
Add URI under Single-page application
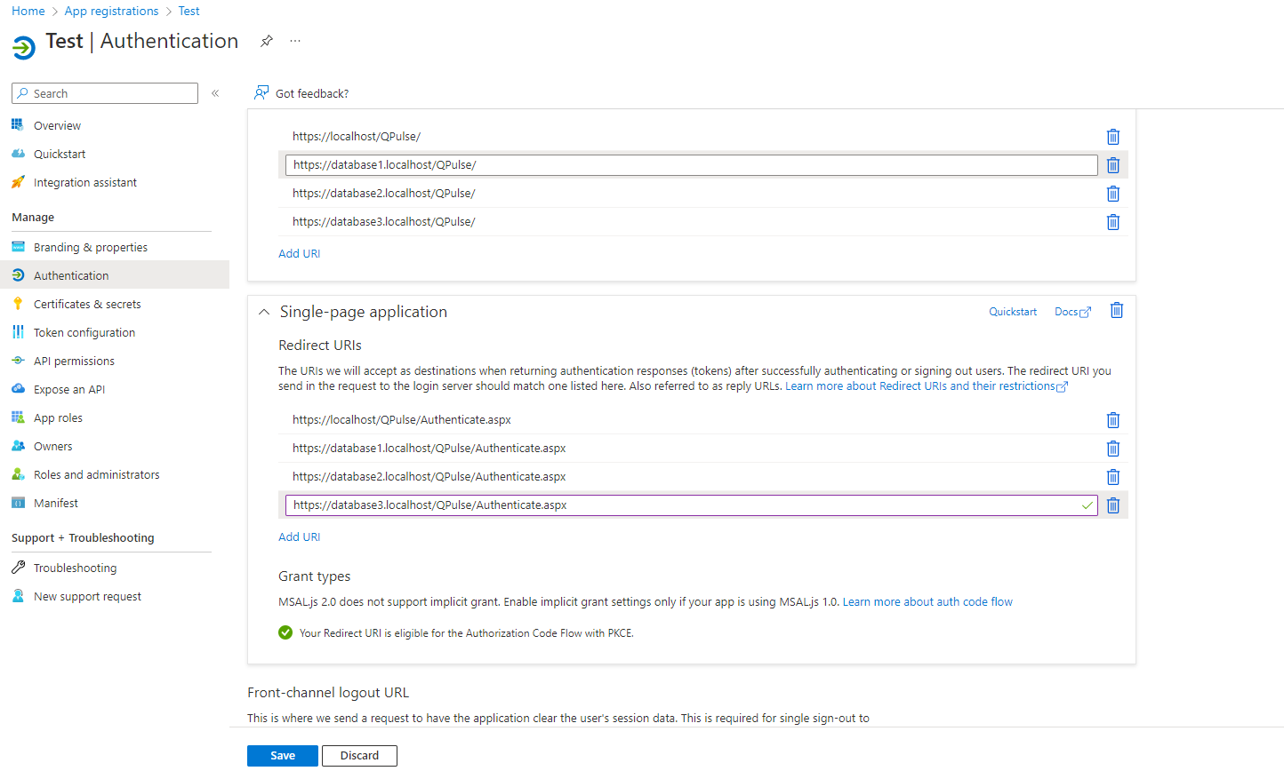pyautogui.click(x=299, y=537)
